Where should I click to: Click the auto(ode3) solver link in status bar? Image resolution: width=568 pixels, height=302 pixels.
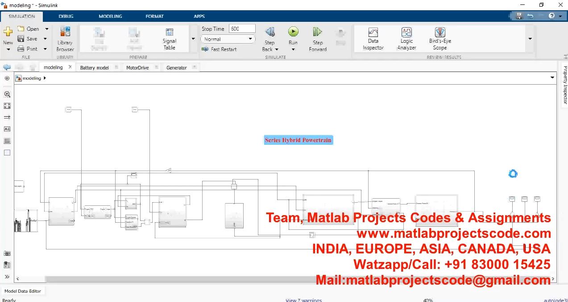(x=556, y=300)
